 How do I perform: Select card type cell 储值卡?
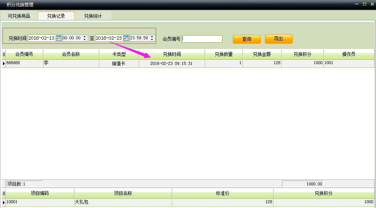tap(119, 63)
